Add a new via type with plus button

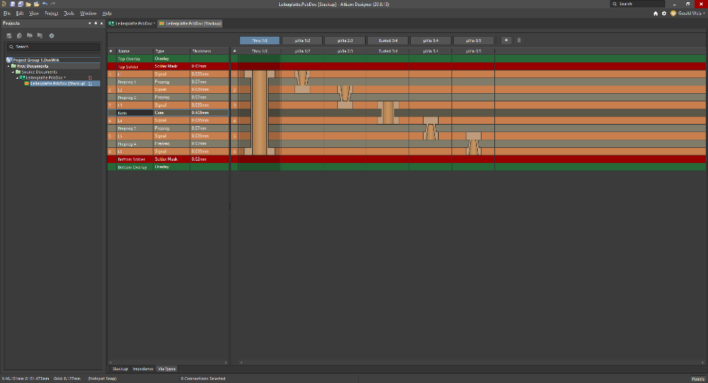(506, 41)
